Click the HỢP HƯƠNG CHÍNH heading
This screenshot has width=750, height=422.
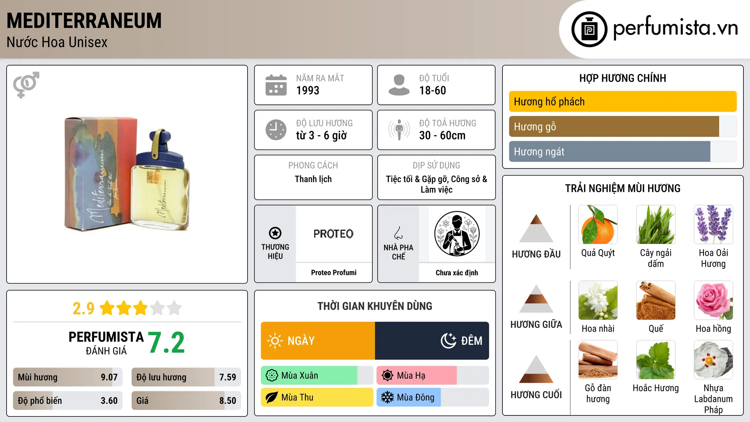[x=623, y=78]
